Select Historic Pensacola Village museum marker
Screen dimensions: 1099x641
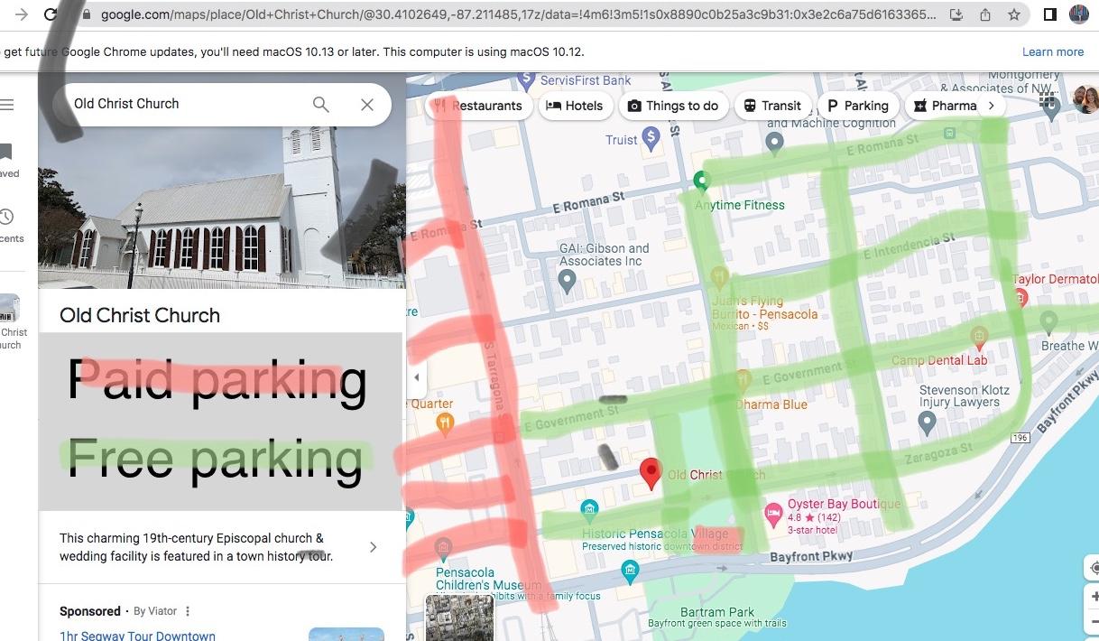(589, 511)
